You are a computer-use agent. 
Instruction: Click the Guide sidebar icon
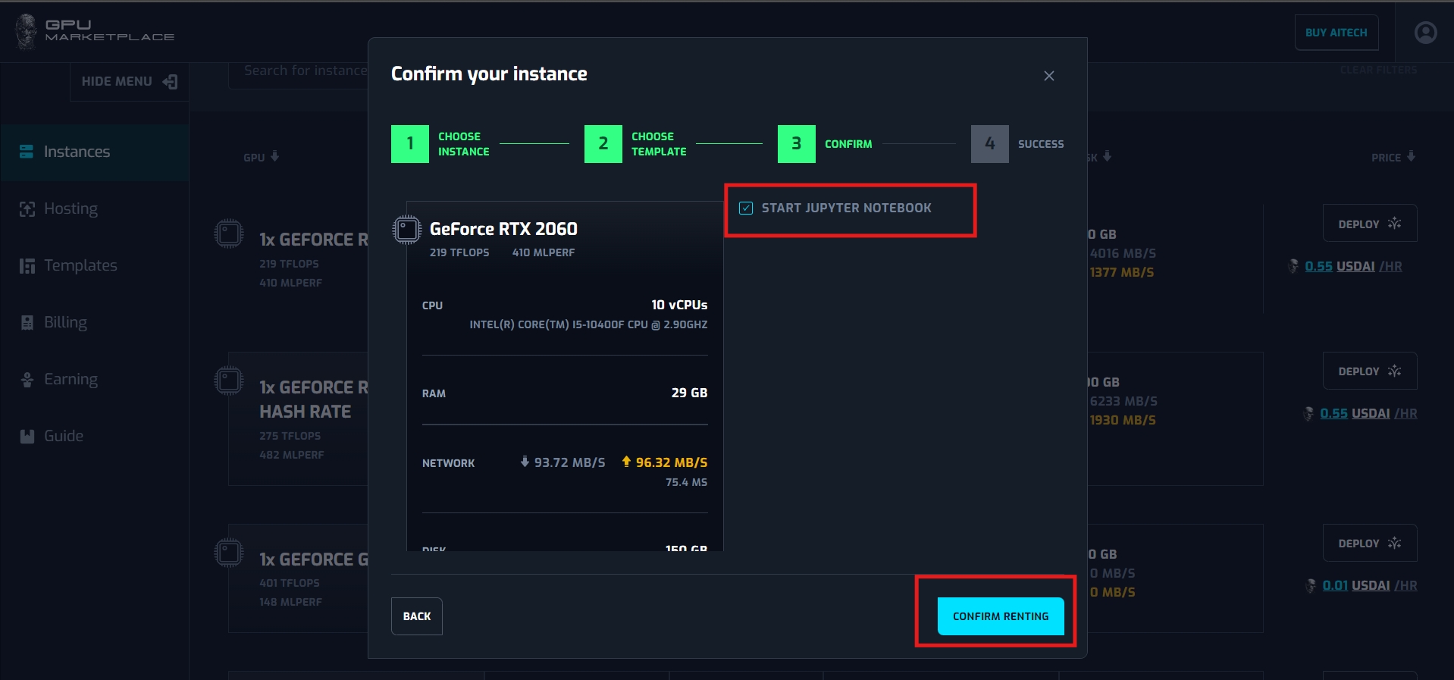pyautogui.click(x=27, y=437)
